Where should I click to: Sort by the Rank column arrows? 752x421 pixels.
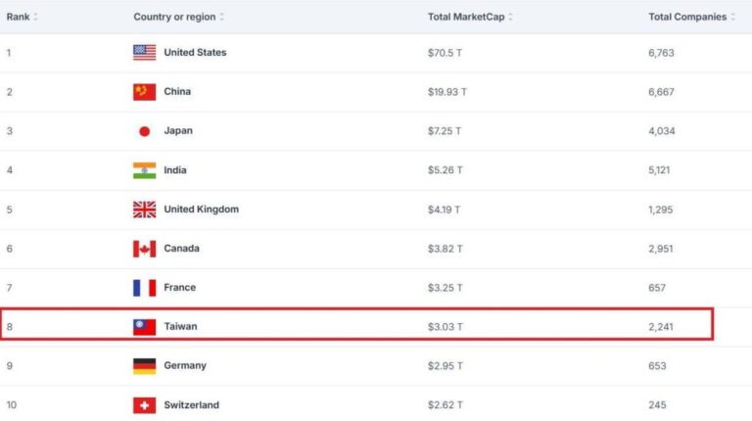tap(37, 17)
